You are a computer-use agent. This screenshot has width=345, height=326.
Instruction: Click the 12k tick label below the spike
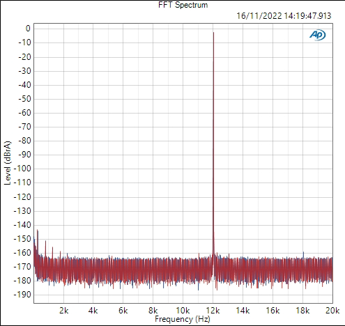tap(213, 311)
